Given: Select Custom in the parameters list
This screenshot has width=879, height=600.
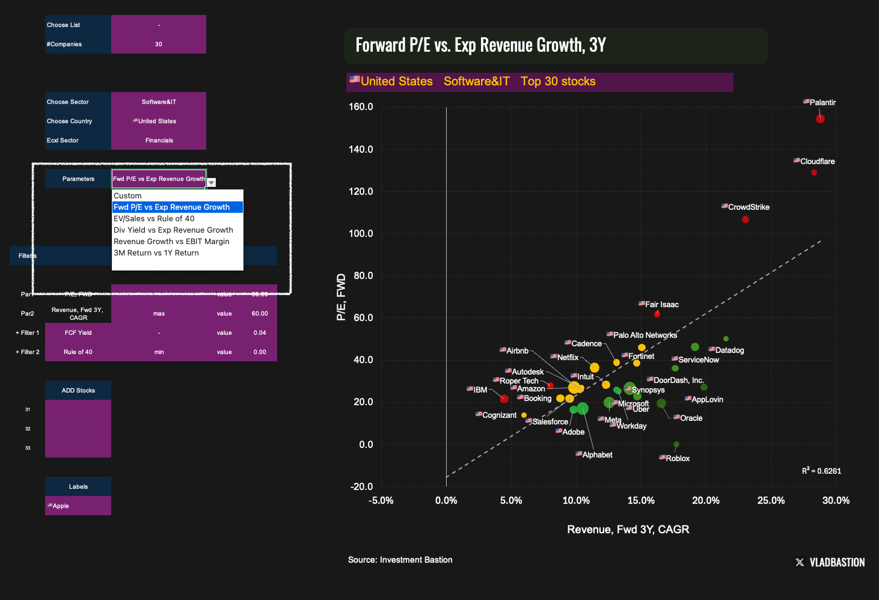Looking at the screenshot, I should point(177,196).
